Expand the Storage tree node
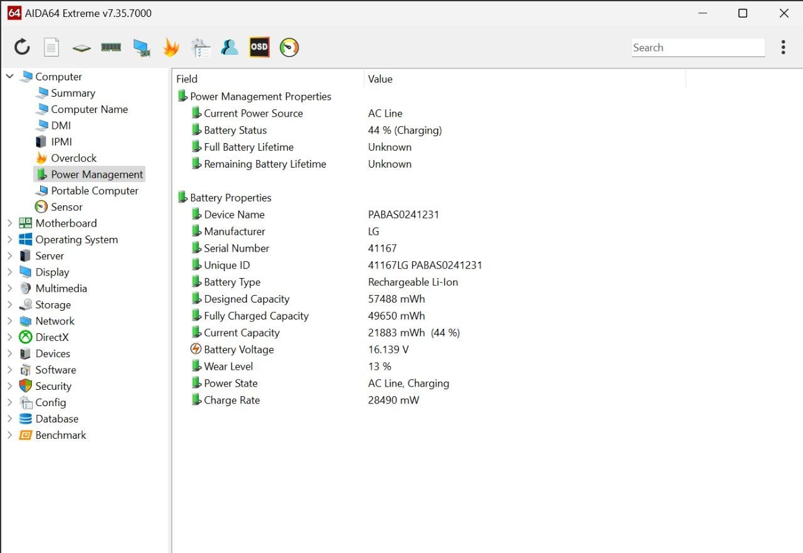The width and height of the screenshot is (803, 553). pos(10,305)
